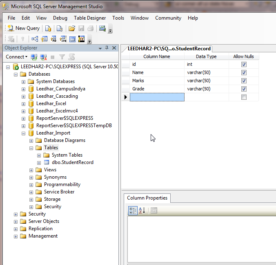Select the Leedhar_Cascading database

point(57,96)
